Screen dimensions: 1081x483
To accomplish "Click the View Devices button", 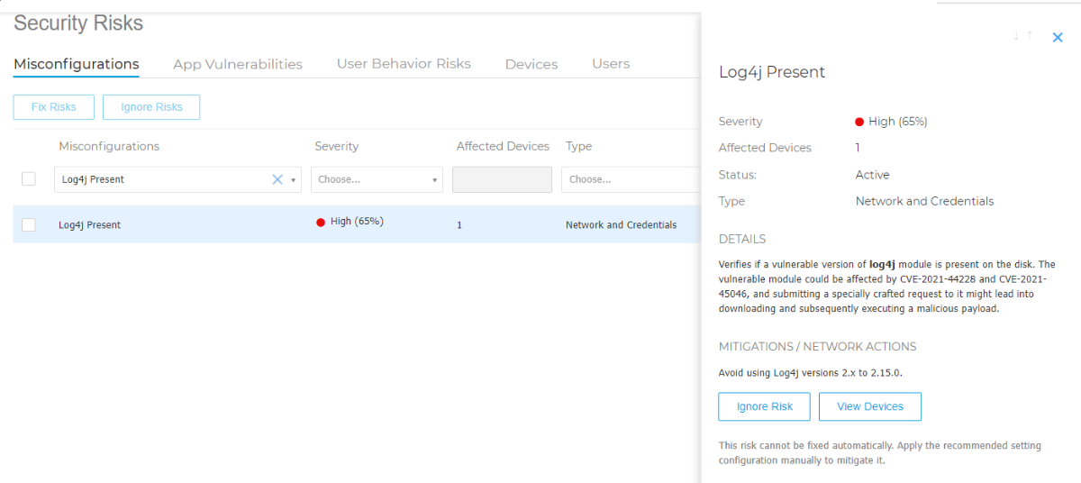I will (x=870, y=406).
